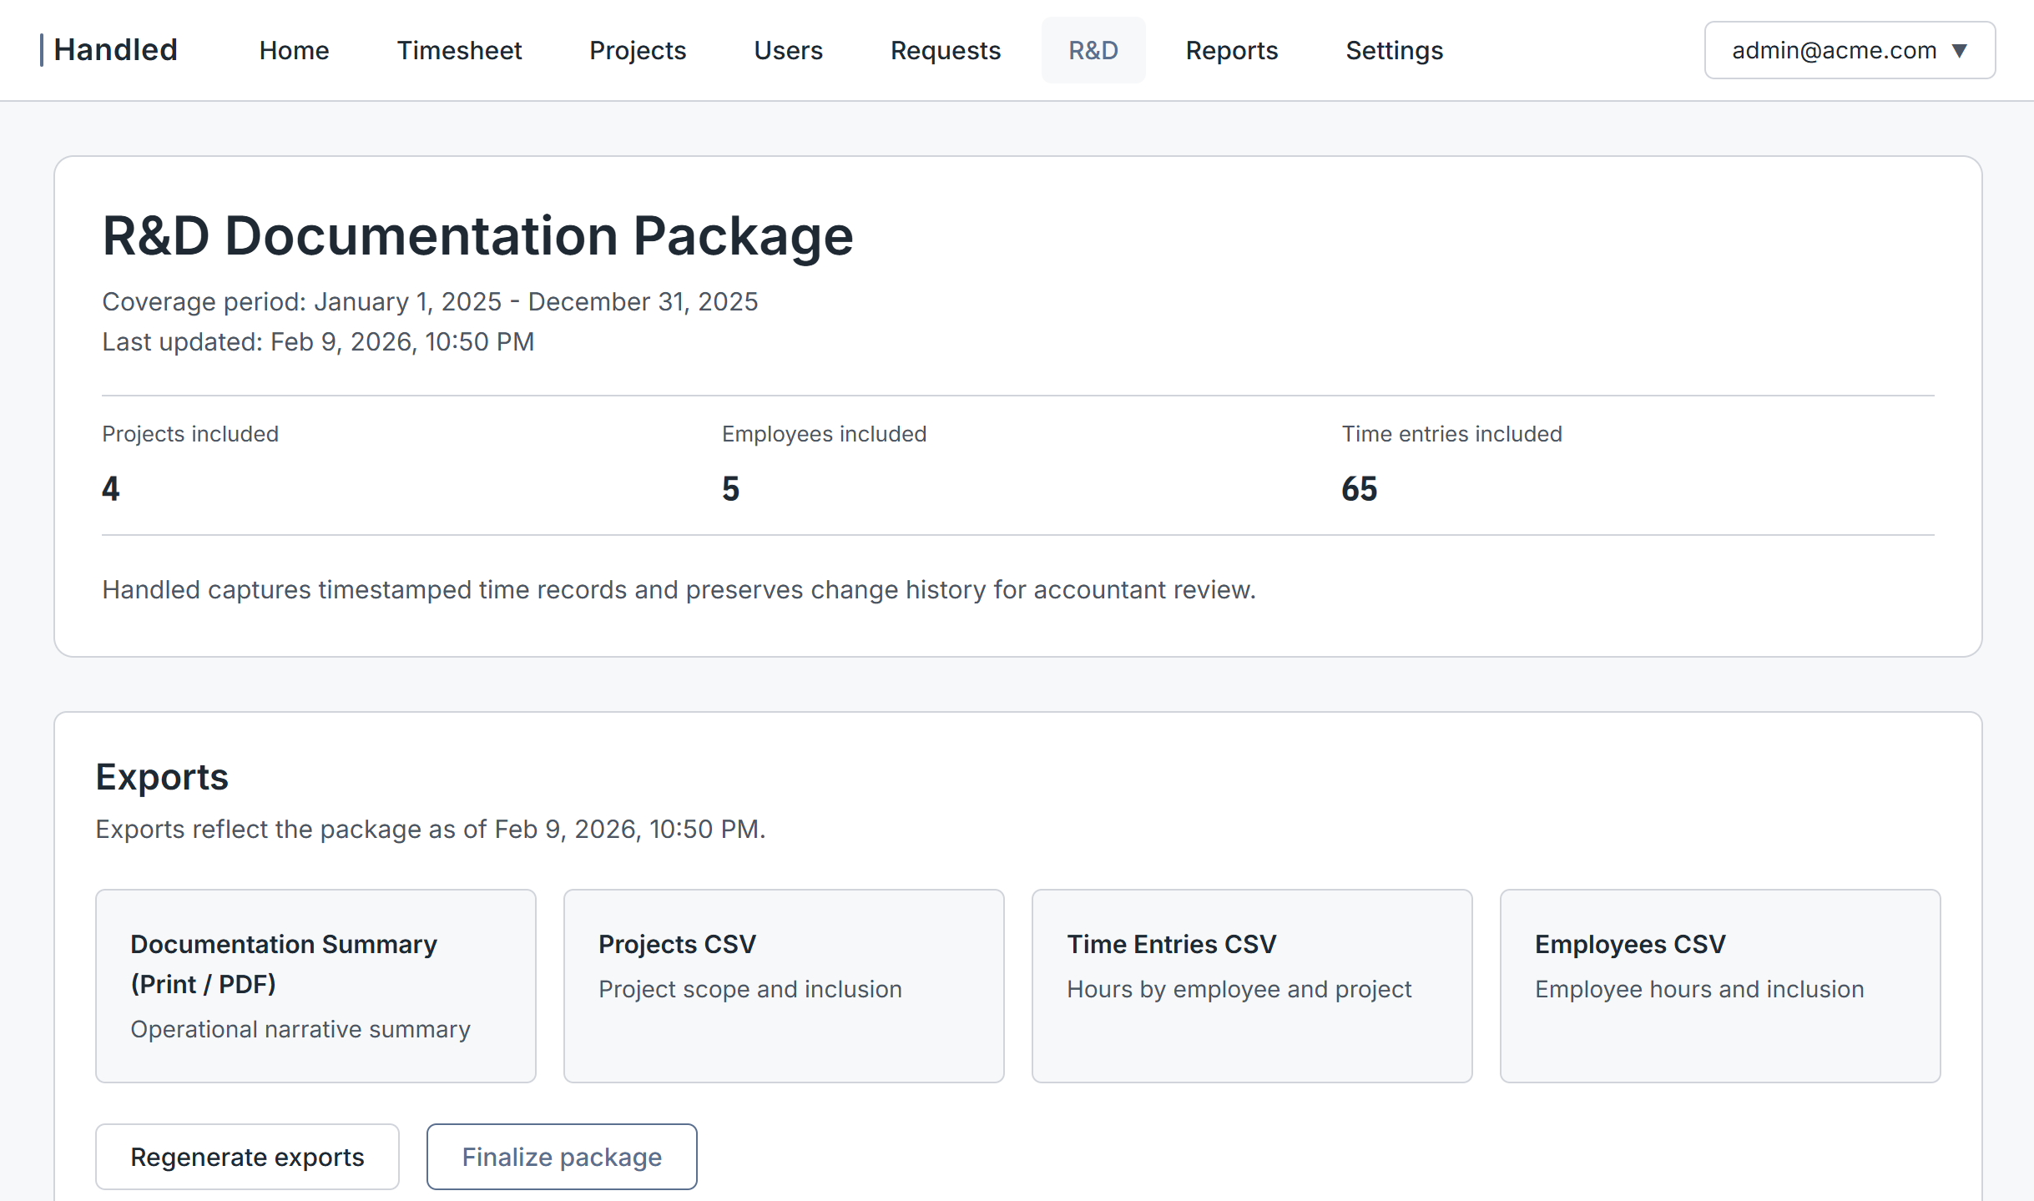
Task: Go to the Projects section
Action: point(637,50)
